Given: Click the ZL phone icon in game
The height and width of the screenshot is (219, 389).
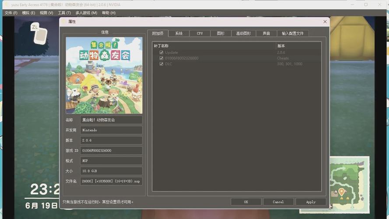Looking at the screenshot, I should tap(39, 33).
